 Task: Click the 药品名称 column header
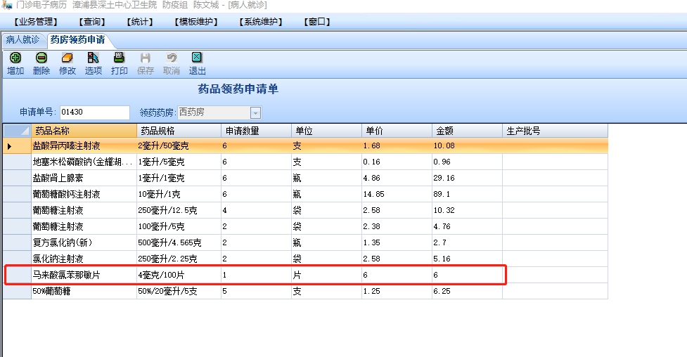point(84,131)
